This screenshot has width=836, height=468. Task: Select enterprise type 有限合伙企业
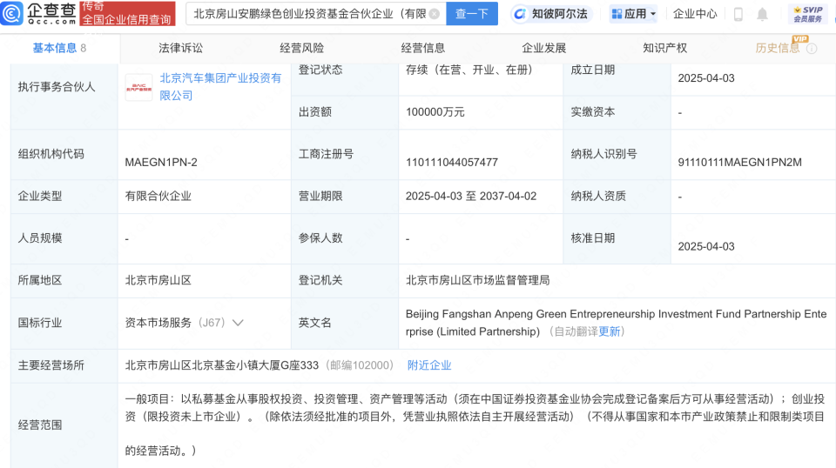158,197
